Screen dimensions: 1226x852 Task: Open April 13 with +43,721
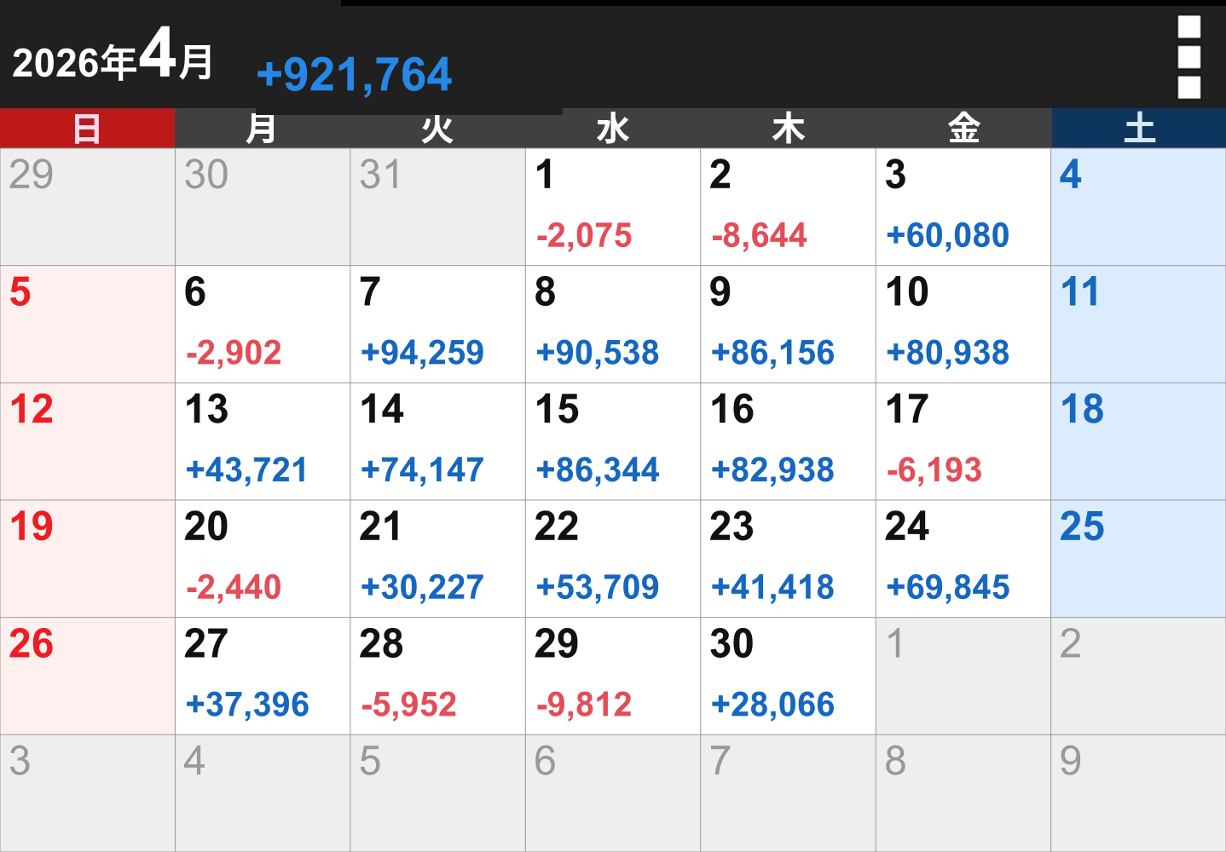263,441
